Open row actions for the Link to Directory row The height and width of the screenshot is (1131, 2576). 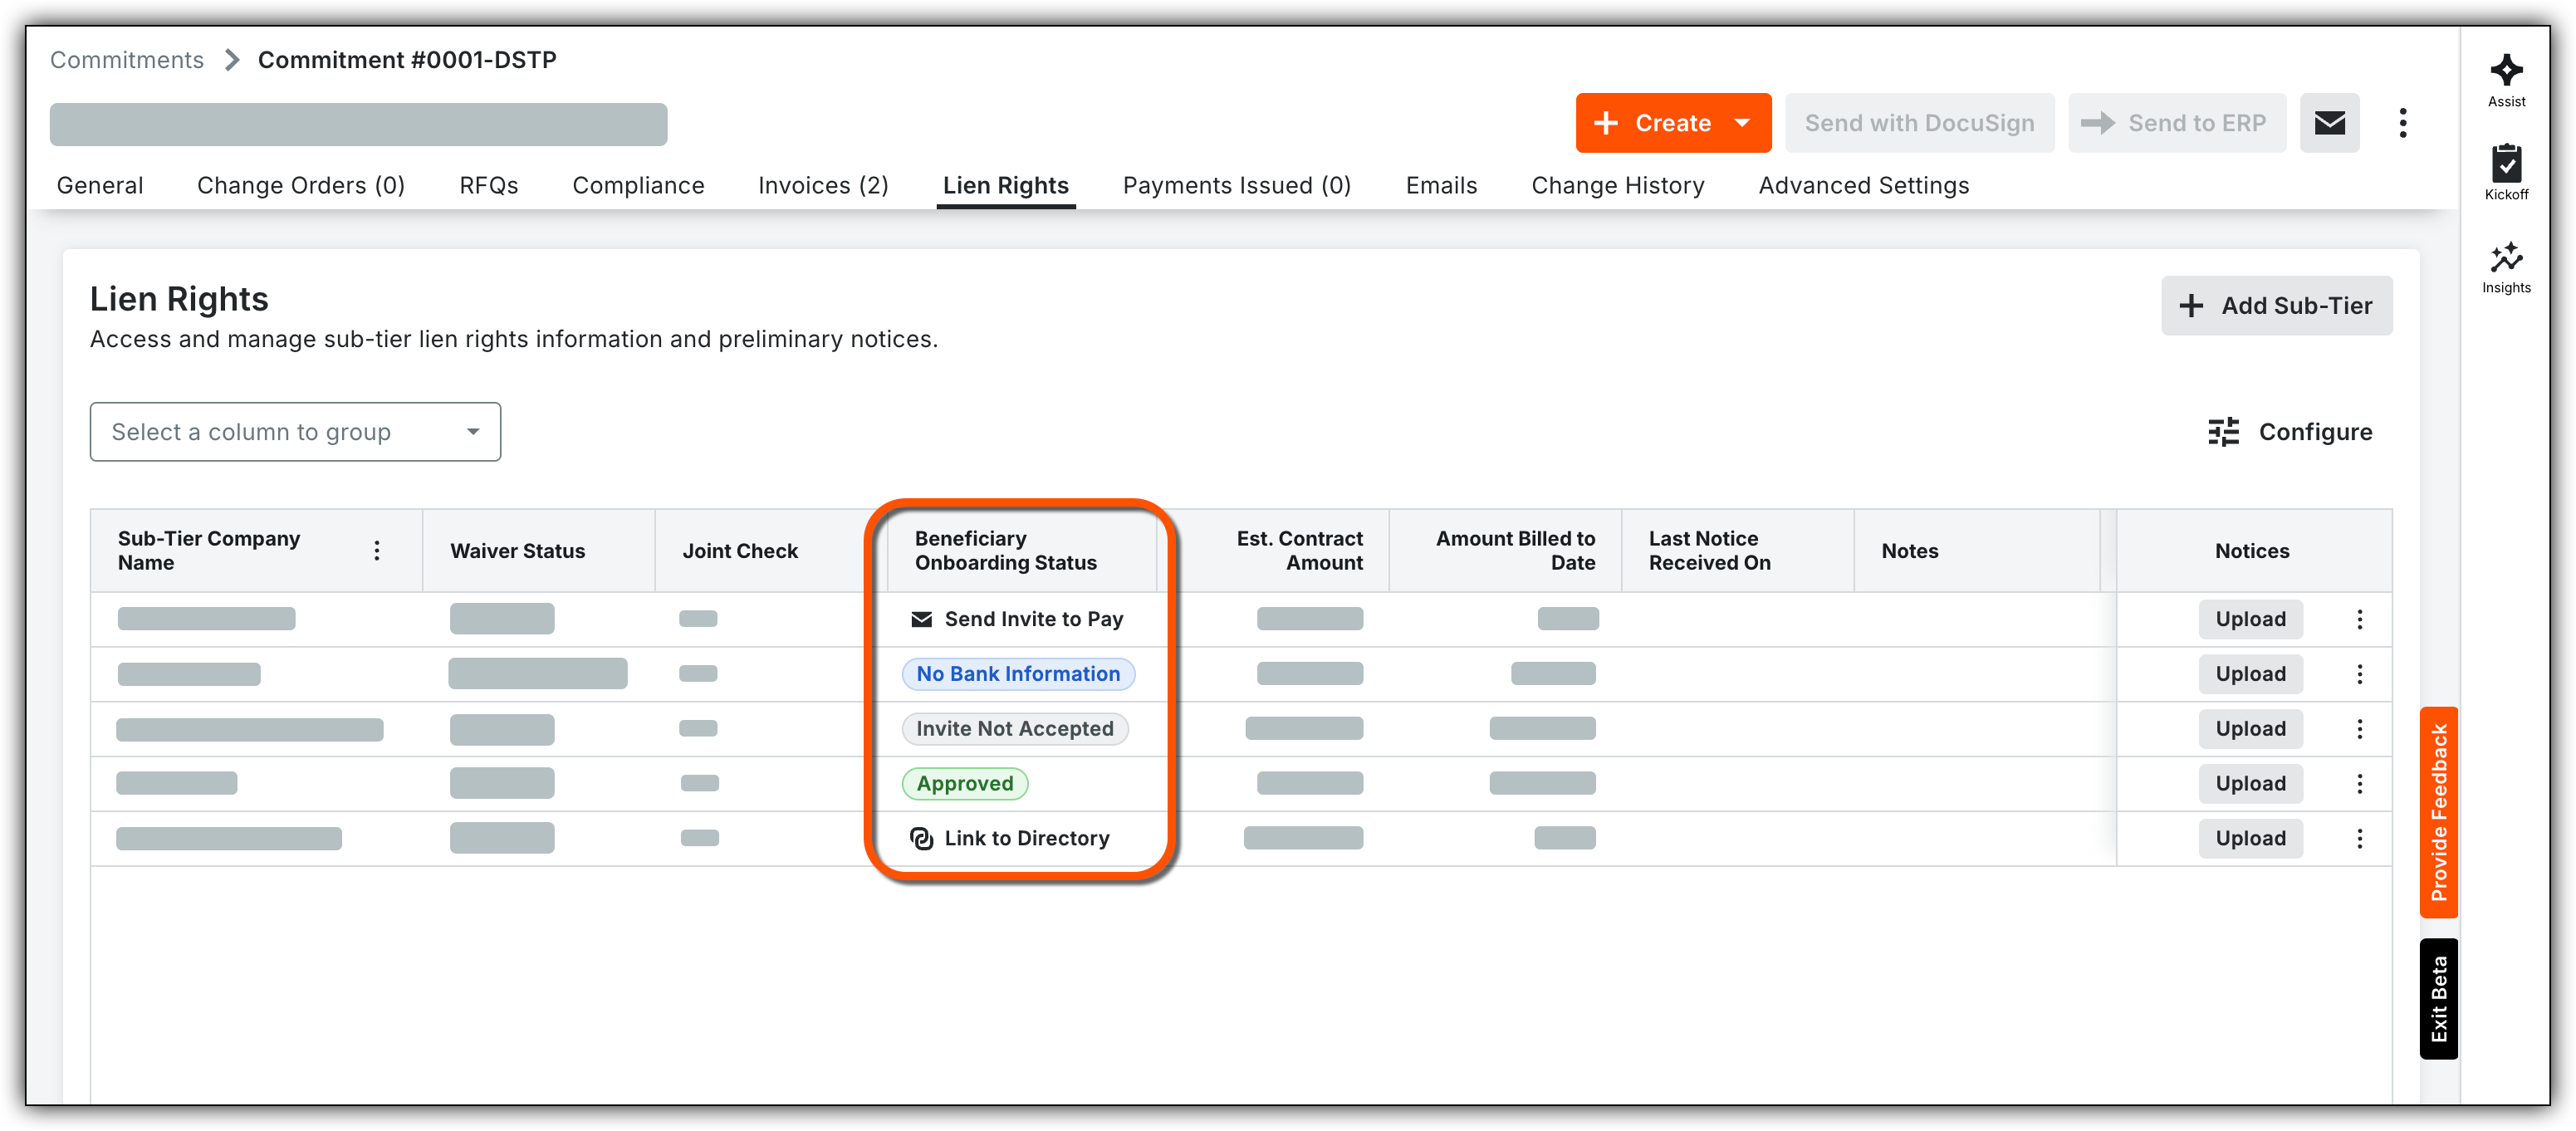click(2359, 838)
